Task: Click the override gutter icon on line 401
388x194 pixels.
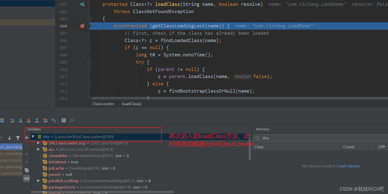Action: (x=82, y=4)
